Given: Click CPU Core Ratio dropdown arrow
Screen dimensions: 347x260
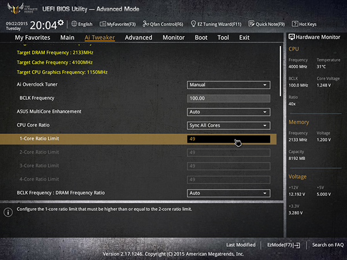Looking at the screenshot, I should pyautogui.click(x=265, y=125).
